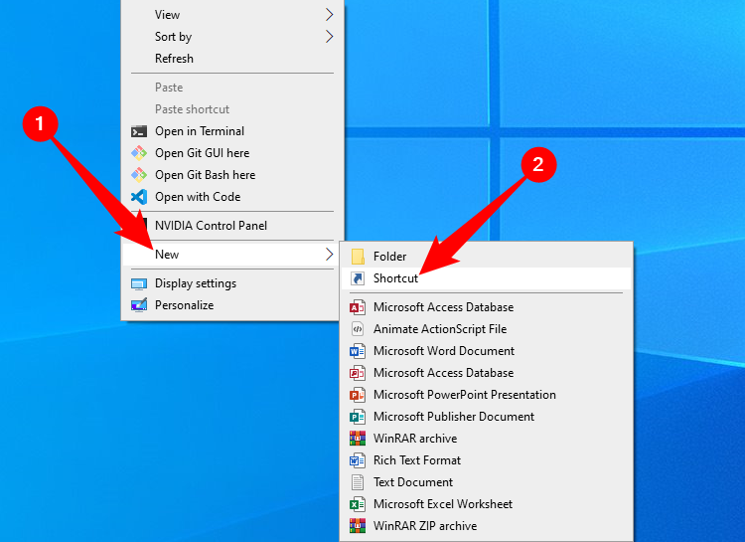Click the Personalize icon
This screenshot has height=542, width=745.
[x=139, y=305]
